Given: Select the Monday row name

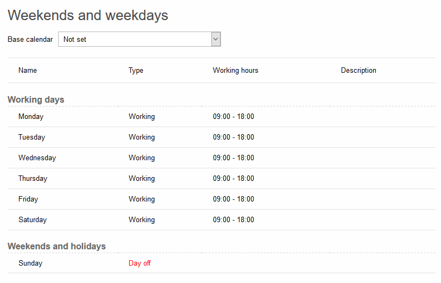Looking at the screenshot, I should click(31, 116).
